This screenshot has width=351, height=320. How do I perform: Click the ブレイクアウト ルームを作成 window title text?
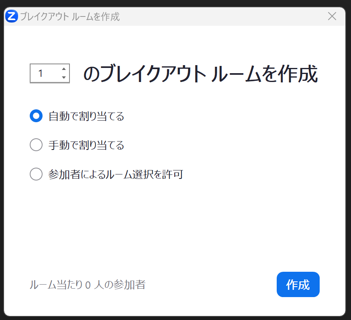(70, 16)
